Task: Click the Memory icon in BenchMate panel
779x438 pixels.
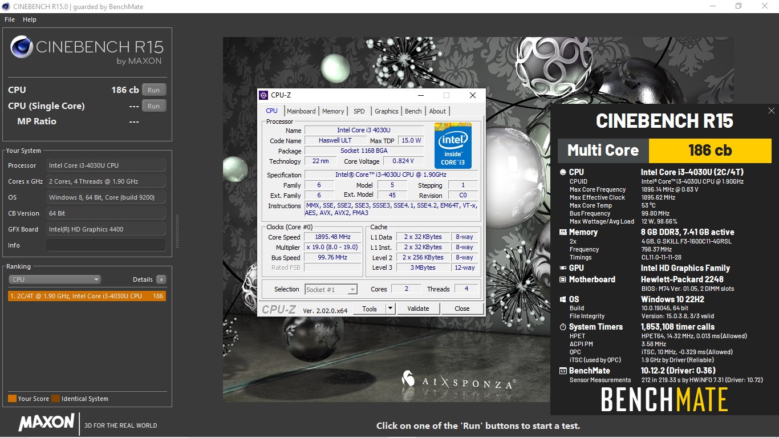Action: [563, 232]
